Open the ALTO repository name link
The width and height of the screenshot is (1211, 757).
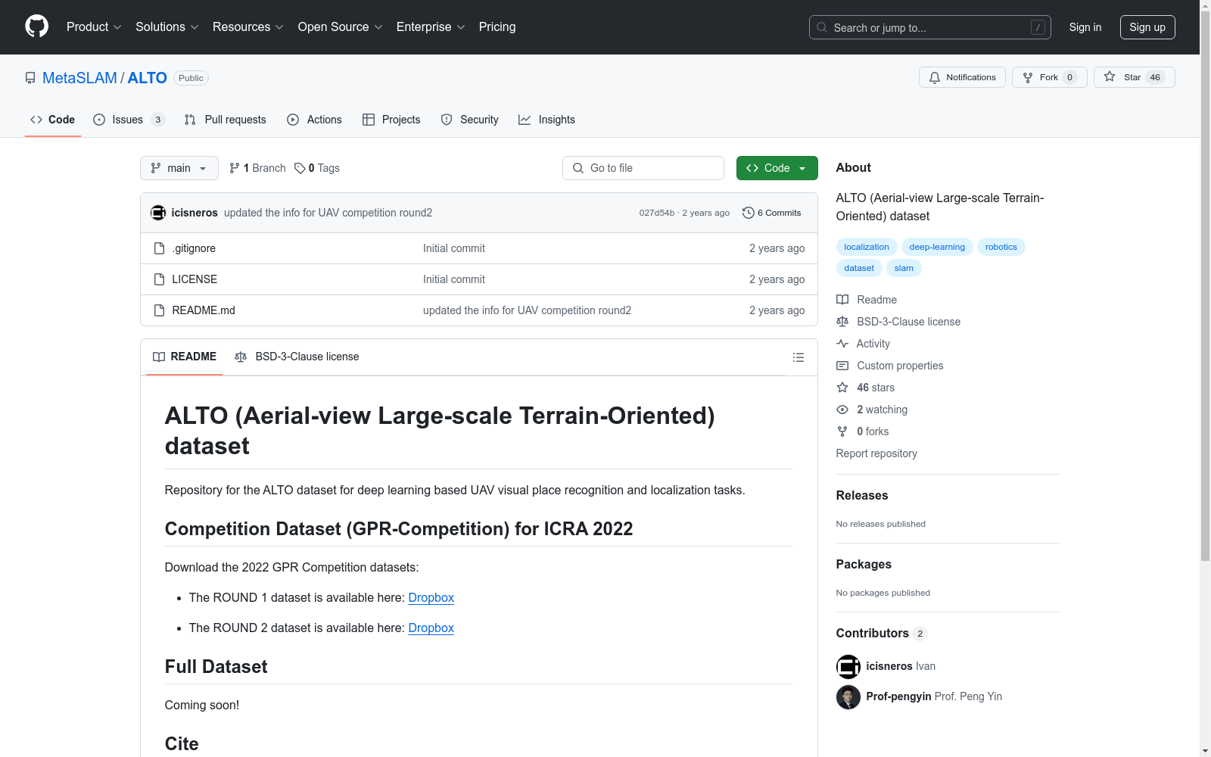(x=148, y=78)
